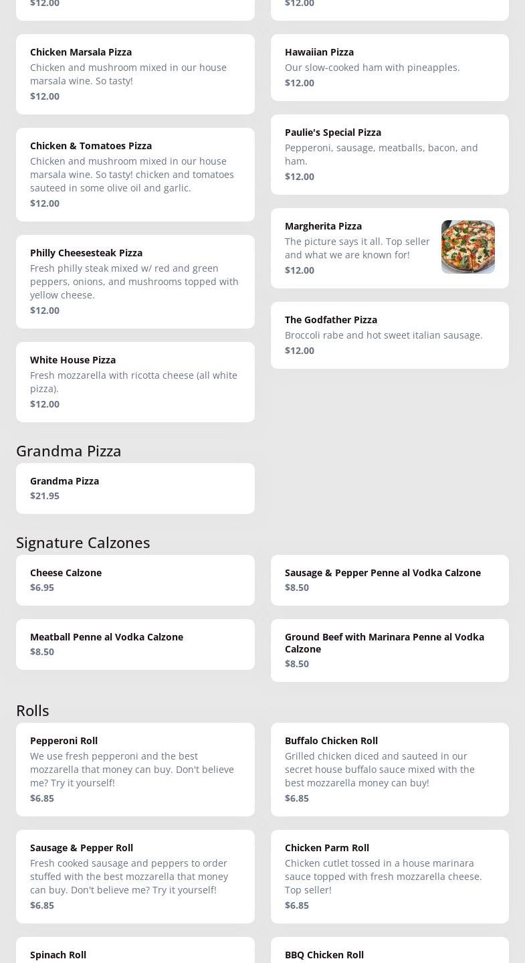The image size is (525, 963).
Task: Open Philly Cheesesteak Pizza details
Action: click(x=135, y=281)
